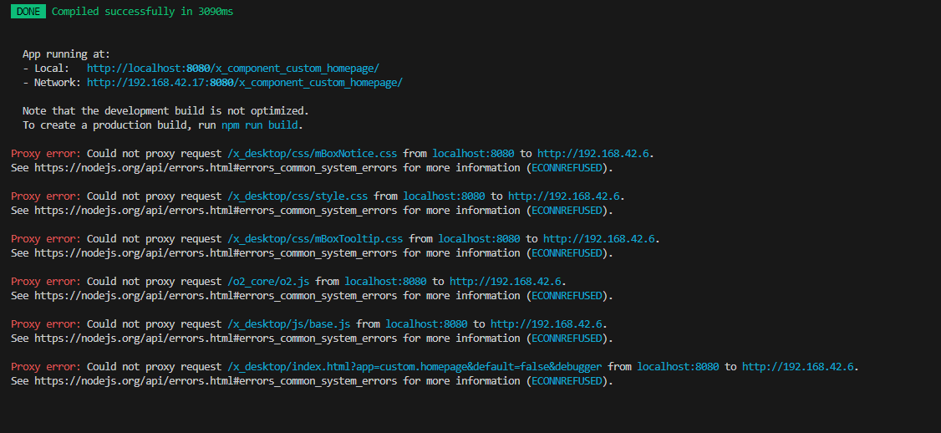Image resolution: width=941 pixels, height=433 pixels.
Task: Click the /x_desktop/css/style.css request path
Action: point(297,196)
